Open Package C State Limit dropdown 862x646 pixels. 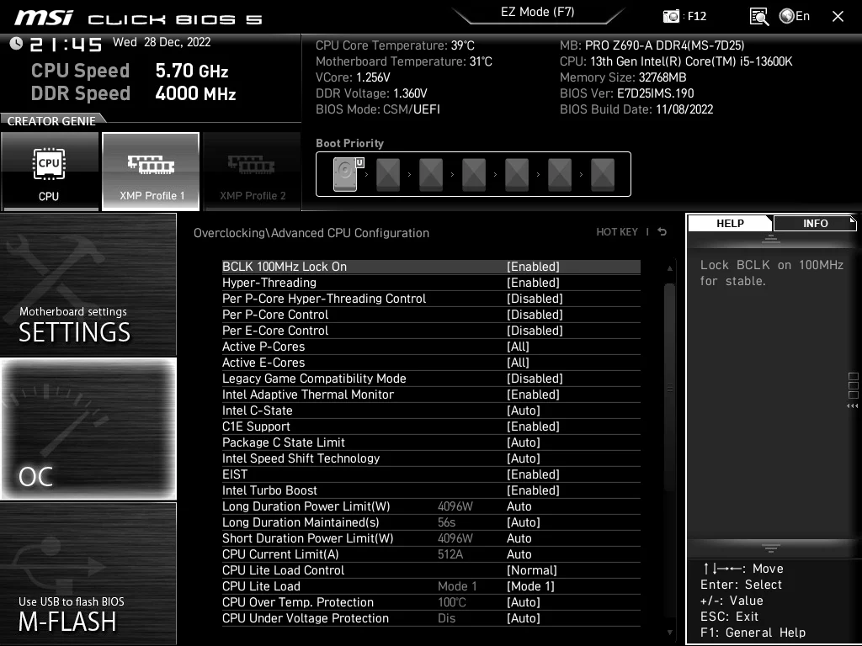pos(524,442)
